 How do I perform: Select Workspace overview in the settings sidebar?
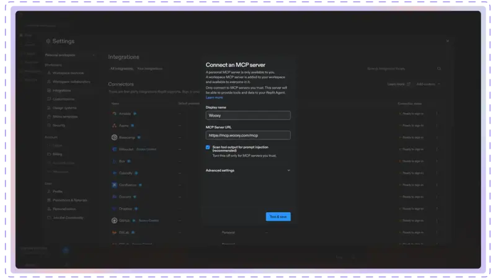pyautogui.click(x=68, y=73)
